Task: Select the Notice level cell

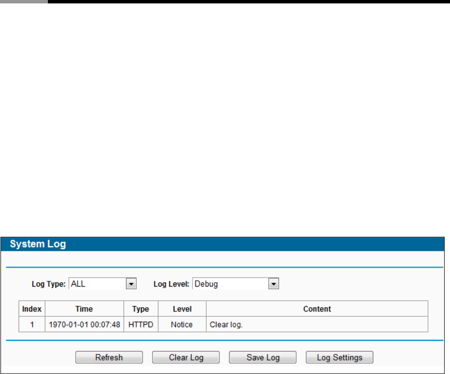Action: [x=182, y=324]
